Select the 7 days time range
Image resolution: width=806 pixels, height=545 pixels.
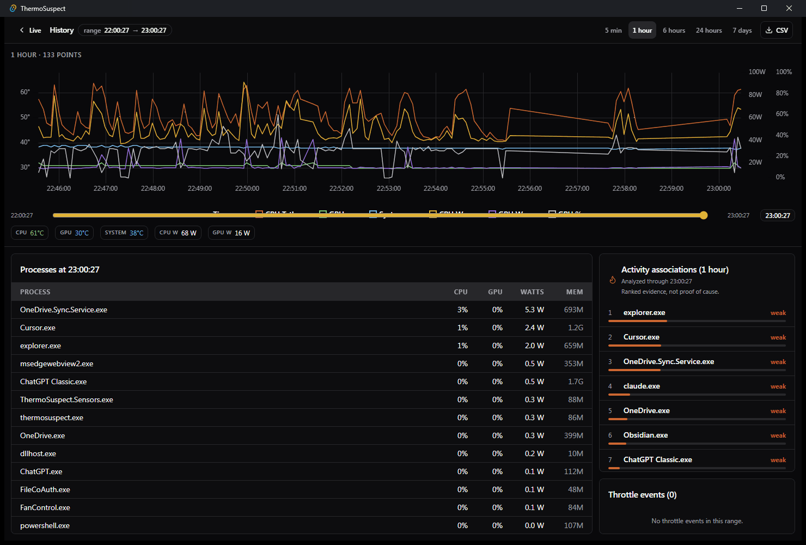(x=742, y=31)
